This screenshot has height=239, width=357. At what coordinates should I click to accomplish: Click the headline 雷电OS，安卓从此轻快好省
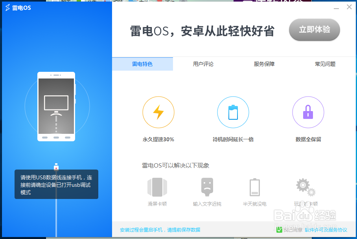pos(202,31)
